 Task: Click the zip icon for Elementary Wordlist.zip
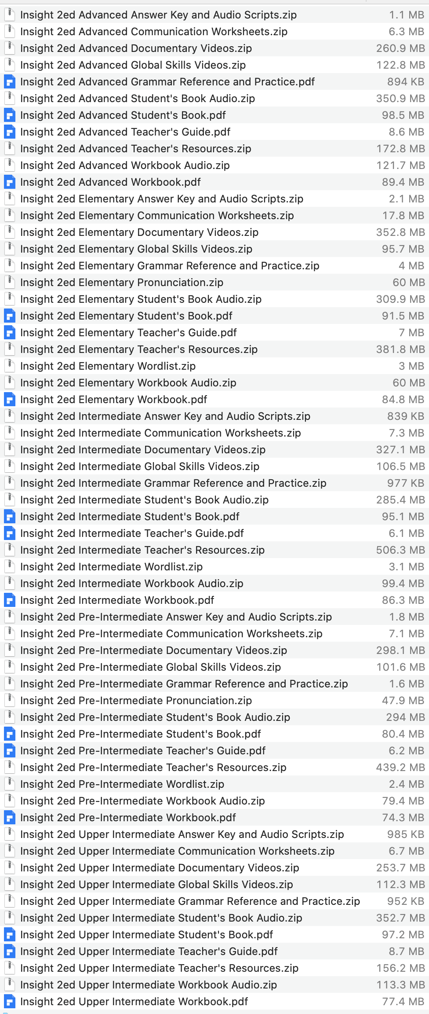pos(9,366)
